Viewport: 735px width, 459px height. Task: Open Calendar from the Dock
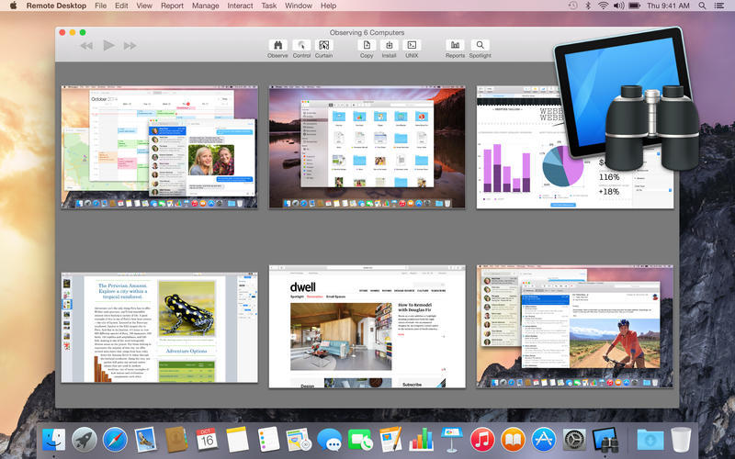pos(207,440)
